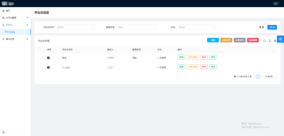Open the table column settings gear icon
Viewport: 284px width, 136px height.
coord(275,41)
